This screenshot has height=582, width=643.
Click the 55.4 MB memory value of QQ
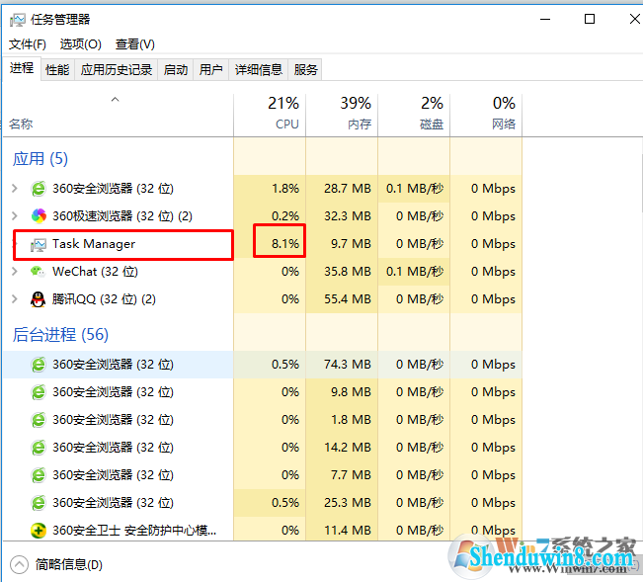pos(348,299)
